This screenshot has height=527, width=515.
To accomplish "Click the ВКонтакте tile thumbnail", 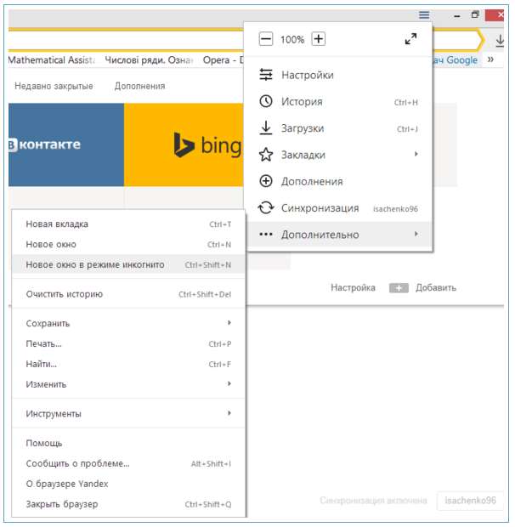I will 65,144.
